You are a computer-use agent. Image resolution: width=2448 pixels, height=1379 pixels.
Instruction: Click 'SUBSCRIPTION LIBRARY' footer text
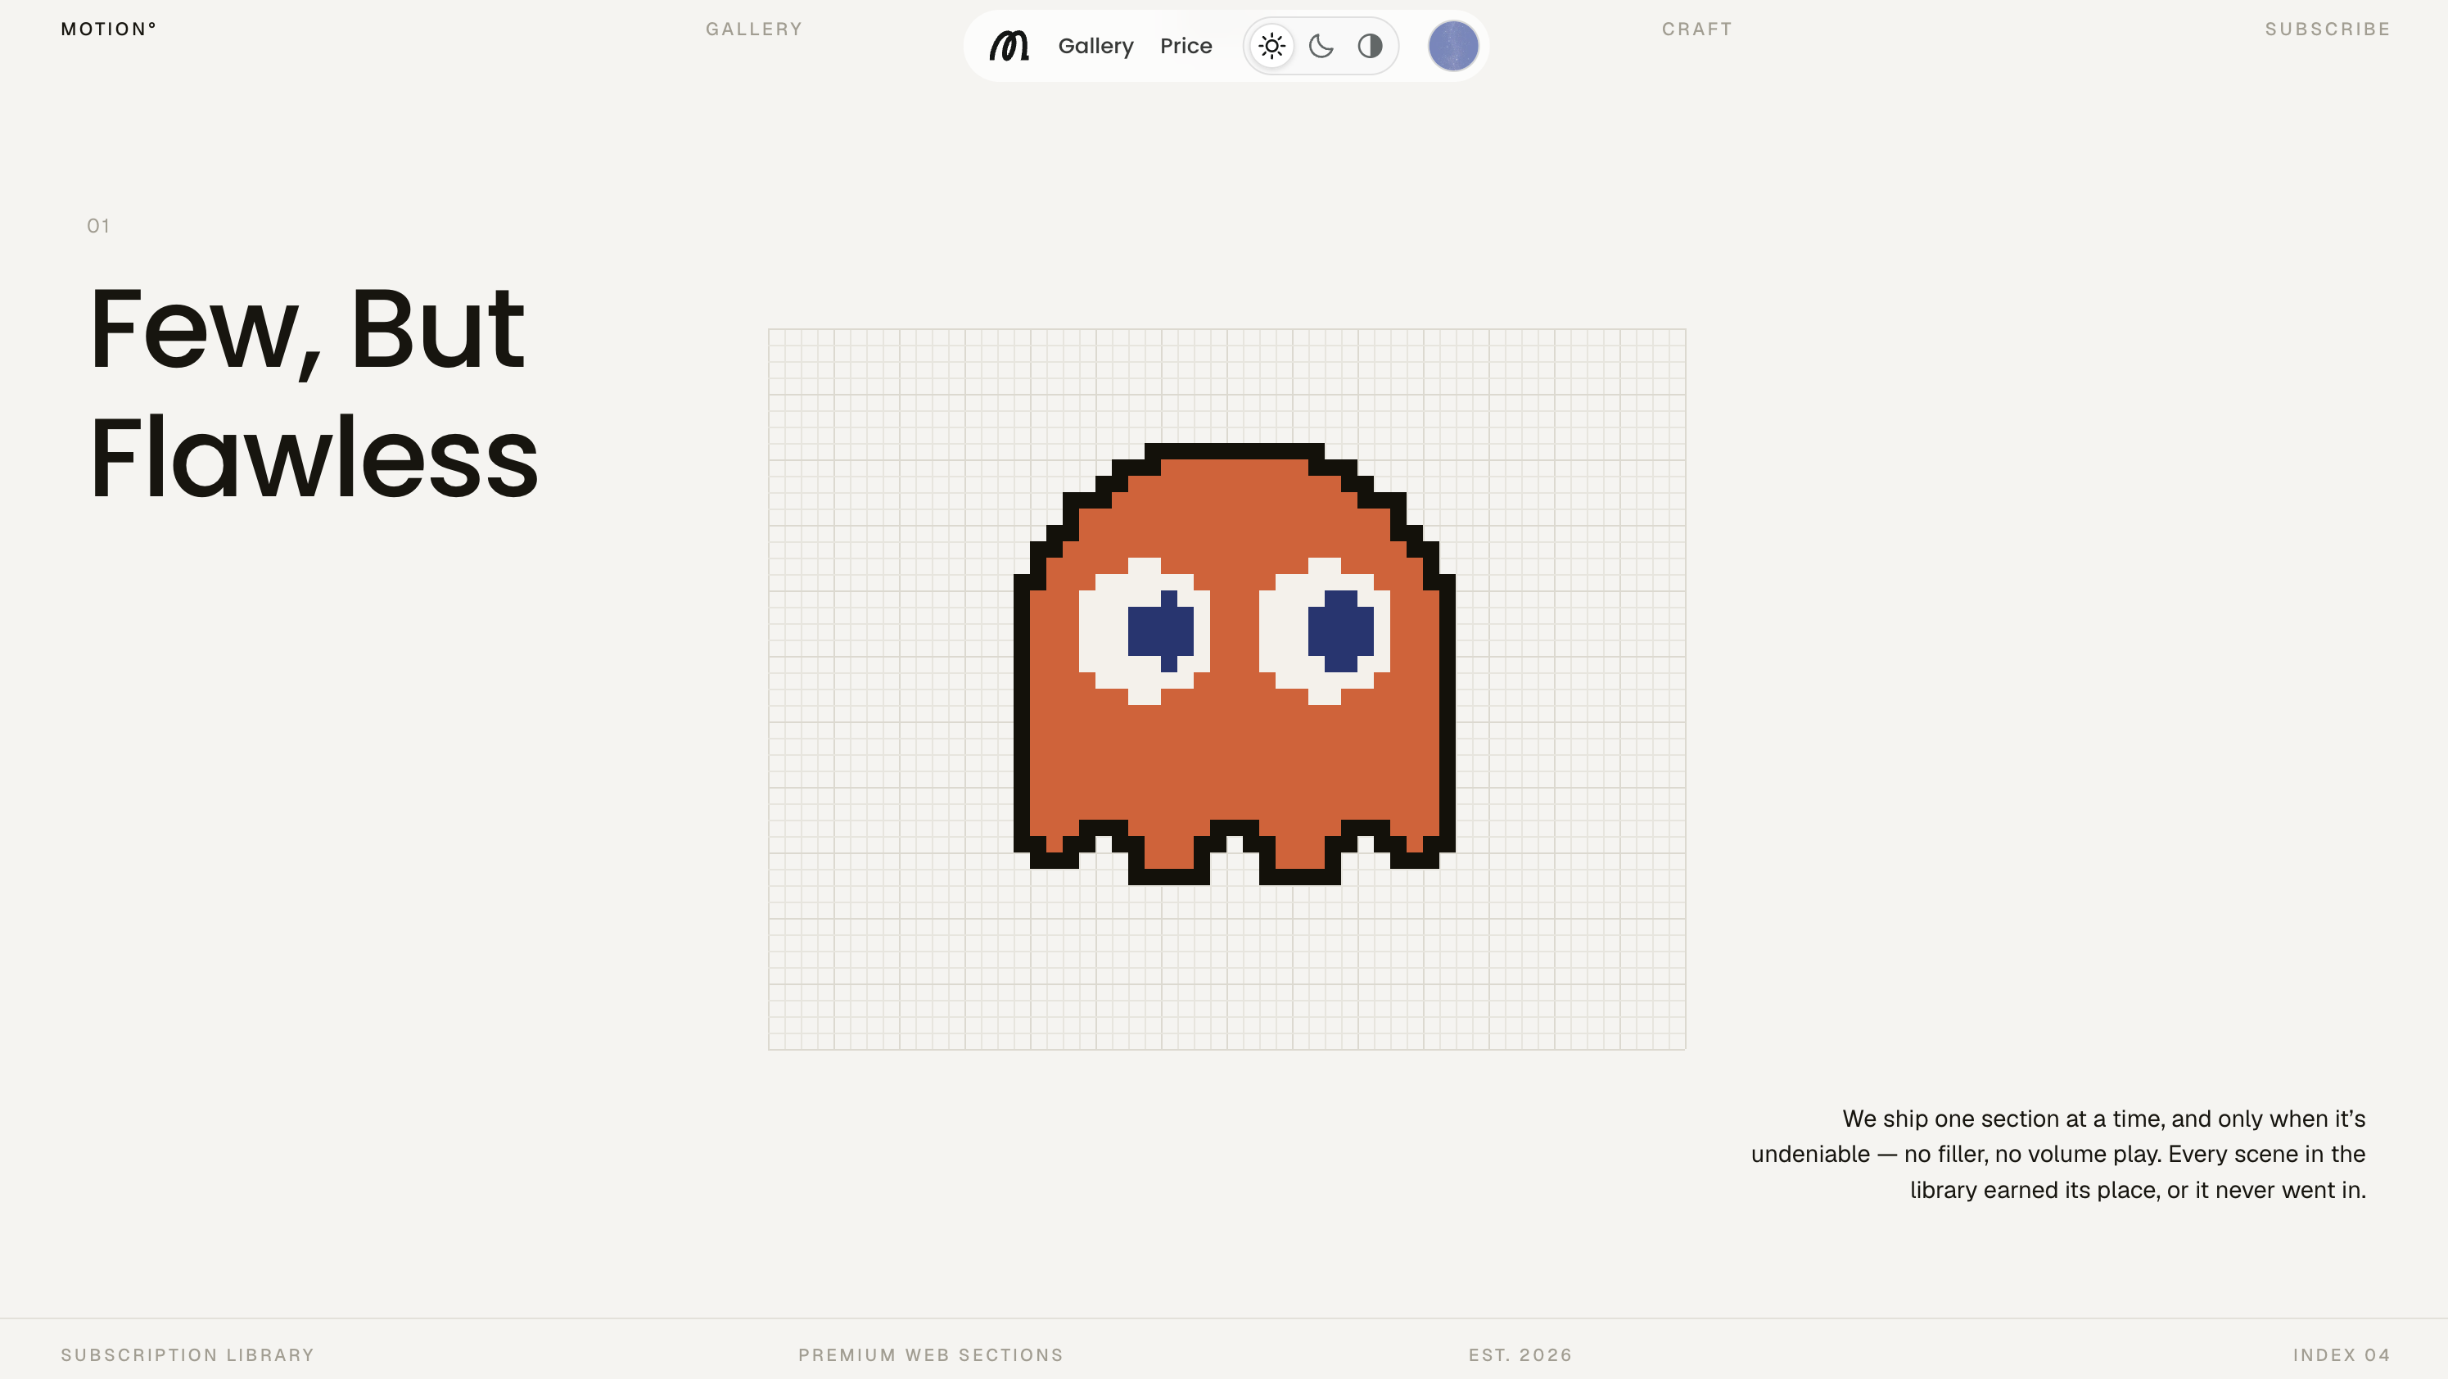(187, 1354)
